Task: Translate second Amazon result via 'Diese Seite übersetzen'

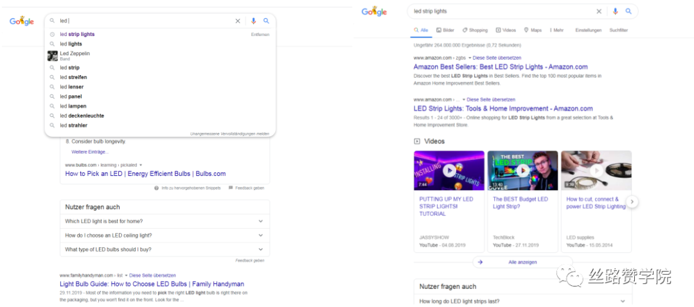Action: [491, 100]
